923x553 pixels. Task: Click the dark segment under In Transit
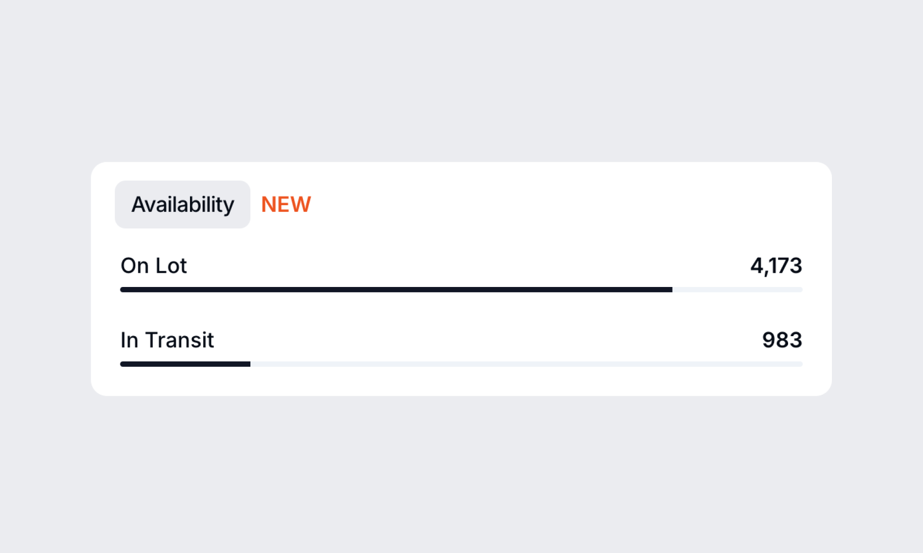click(185, 364)
